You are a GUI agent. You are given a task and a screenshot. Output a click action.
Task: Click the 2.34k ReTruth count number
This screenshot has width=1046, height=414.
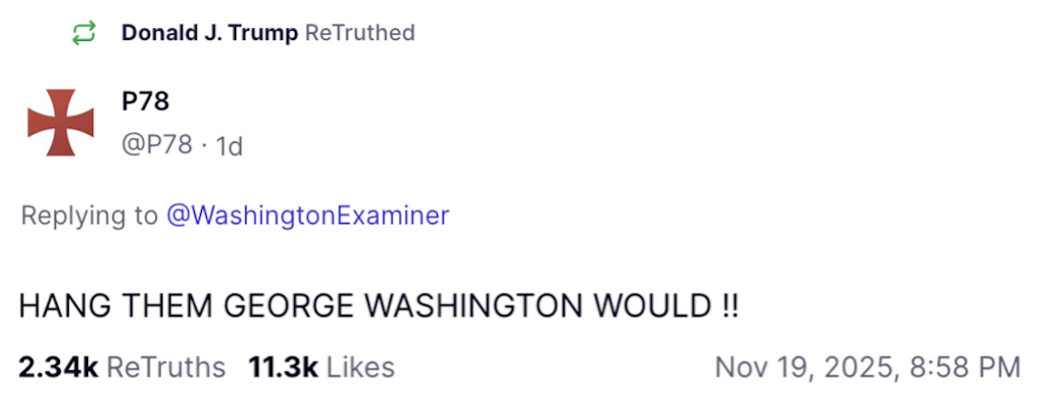[58, 368]
